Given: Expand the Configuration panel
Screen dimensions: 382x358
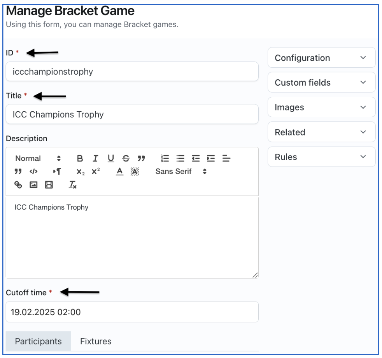Looking at the screenshot, I should pos(321,58).
